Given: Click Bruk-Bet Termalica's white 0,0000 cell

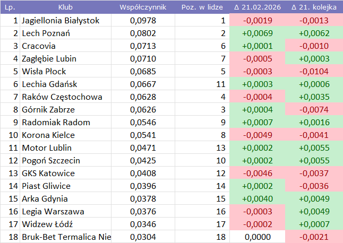Looking at the screenshot, I should pyautogui.click(x=258, y=237).
